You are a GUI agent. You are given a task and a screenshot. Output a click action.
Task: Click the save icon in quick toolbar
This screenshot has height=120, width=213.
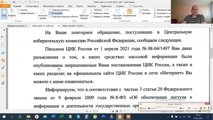point(10,2)
